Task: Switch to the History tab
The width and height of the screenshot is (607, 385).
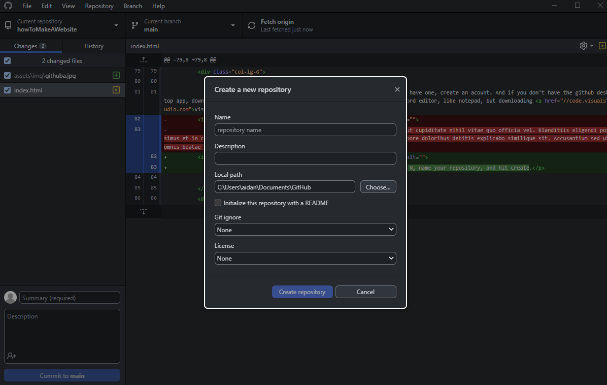Action: [93, 46]
